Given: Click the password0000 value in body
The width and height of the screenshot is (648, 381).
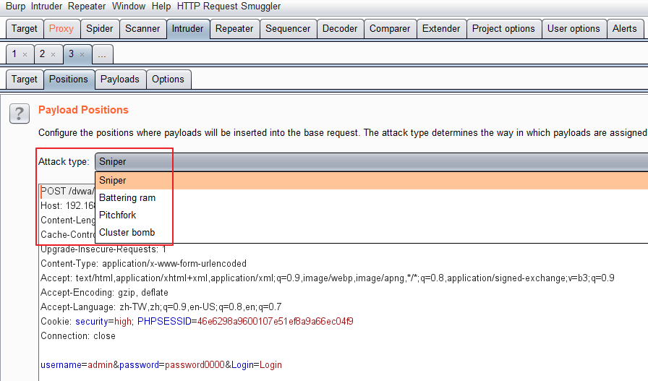Looking at the screenshot, I should click(195, 365).
